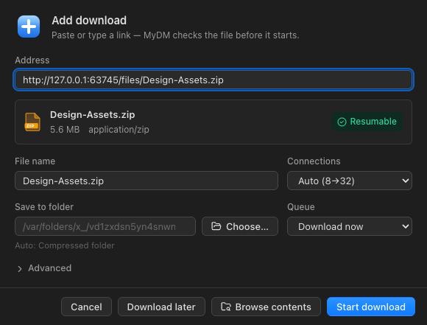Screen dimensions: 427x325
Task: Click the Cancel button
Action: click(x=86, y=307)
